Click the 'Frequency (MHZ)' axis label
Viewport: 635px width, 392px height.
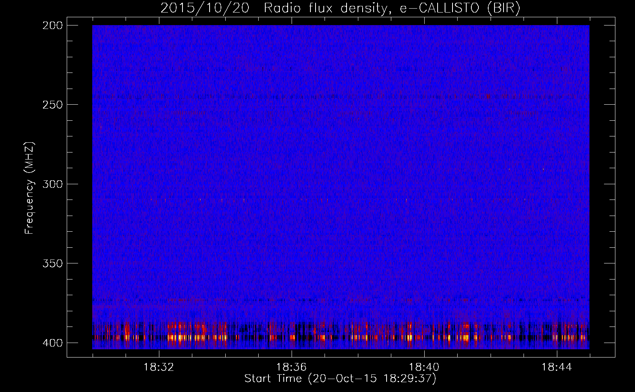[x=29, y=188]
